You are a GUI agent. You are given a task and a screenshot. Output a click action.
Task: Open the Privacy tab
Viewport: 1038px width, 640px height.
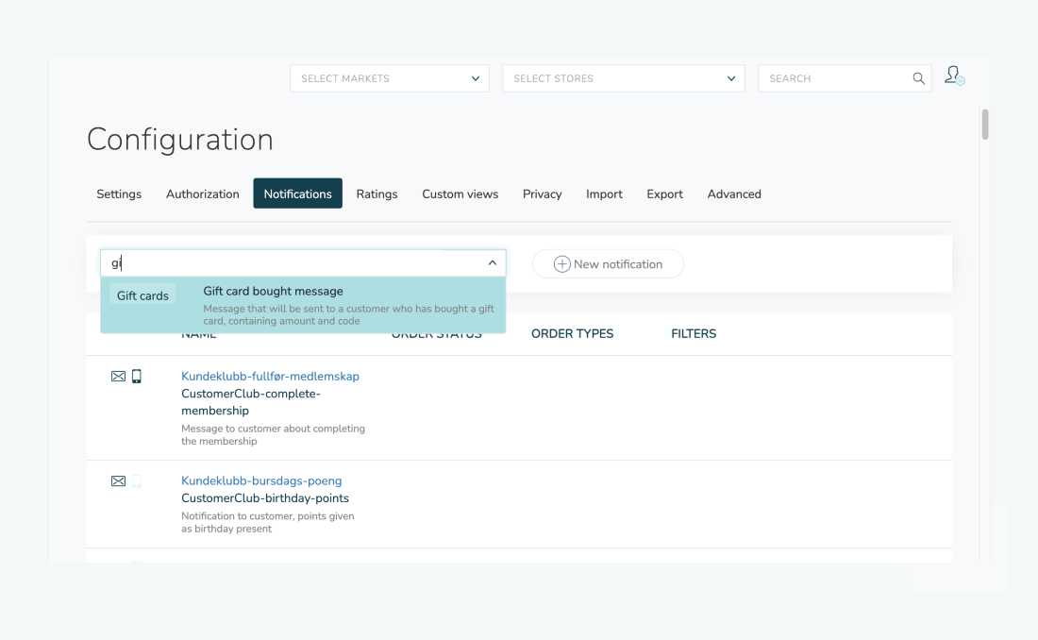pos(543,194)
